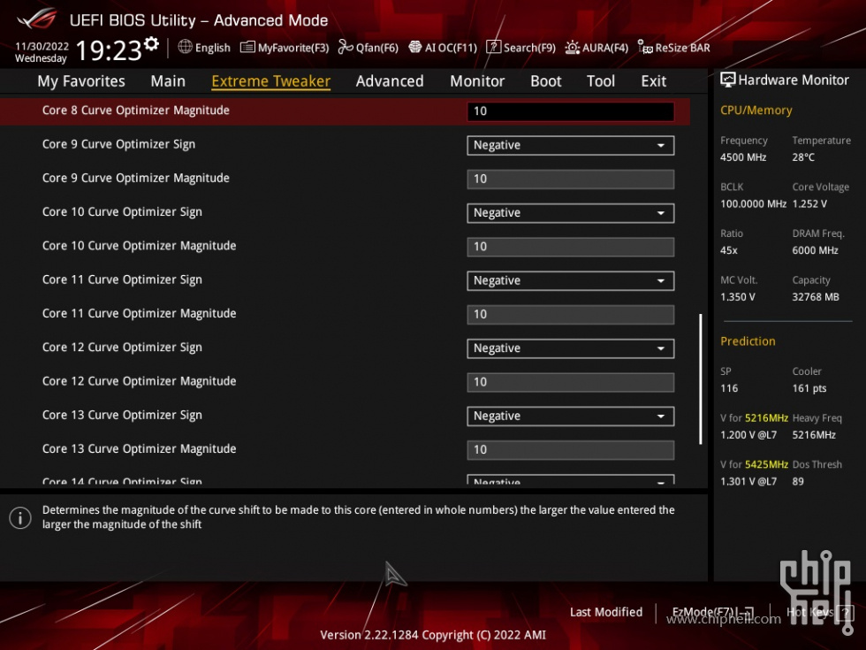Click the MyFavorite(F3) list icon

tap(247, 48)
